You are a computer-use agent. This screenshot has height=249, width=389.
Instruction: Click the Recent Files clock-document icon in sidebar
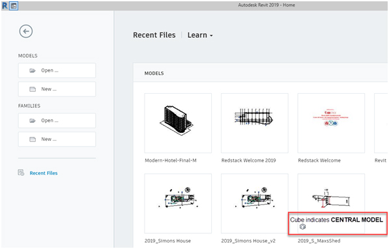[x=21, y=173]
